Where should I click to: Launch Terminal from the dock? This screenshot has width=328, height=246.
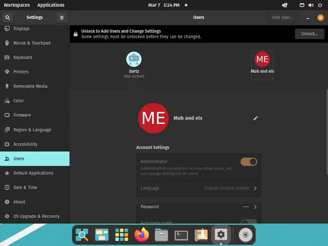click(181, 235)
